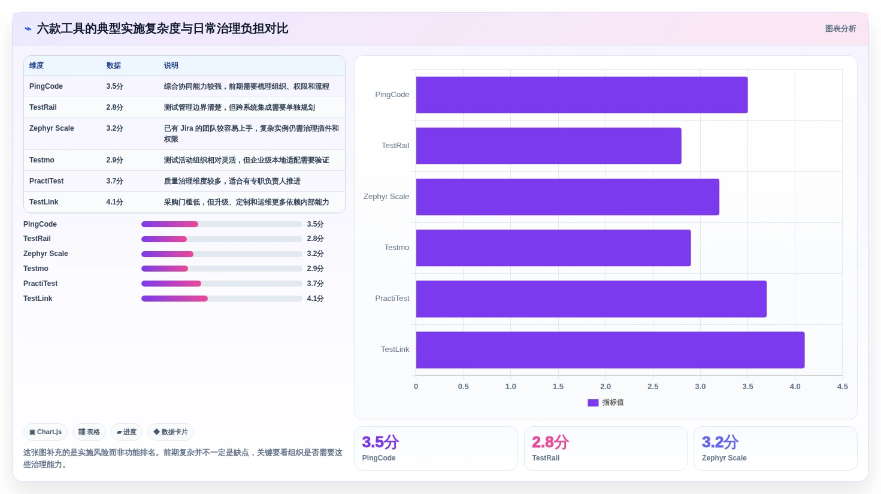
Task: Click the 2.0 tick on the chart x-axis
Action: coord(606,387)
